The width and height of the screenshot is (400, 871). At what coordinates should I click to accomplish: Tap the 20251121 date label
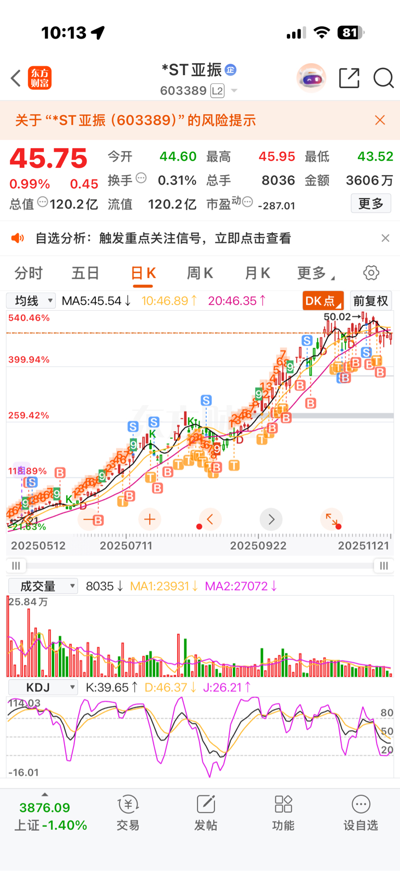364,546
